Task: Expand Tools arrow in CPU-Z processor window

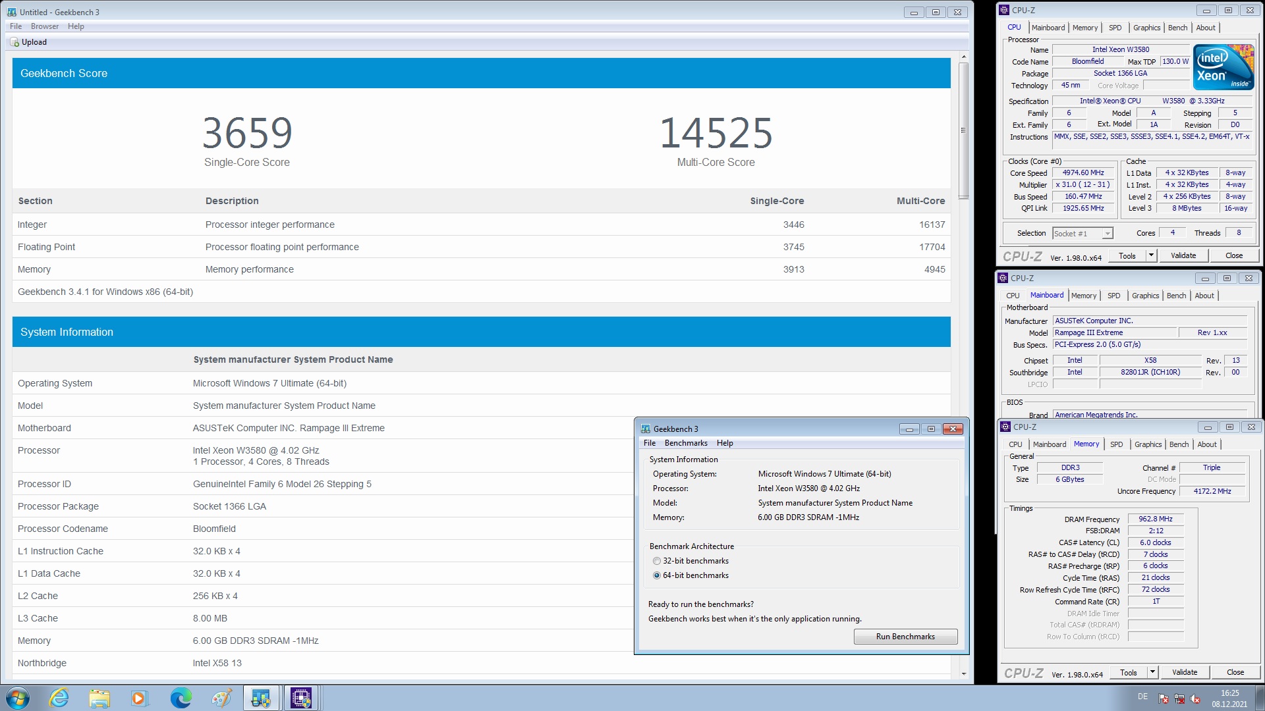Action: (x=1151, y=255)
